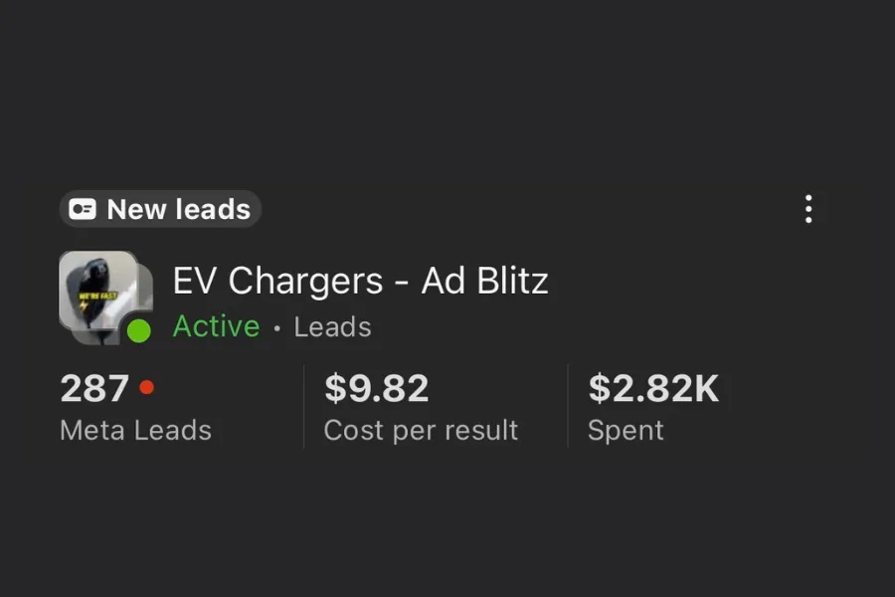The width and height of the screenshot is (895, 597).
Task: Click the Leads objective label
Action: [x=332, y=326]
